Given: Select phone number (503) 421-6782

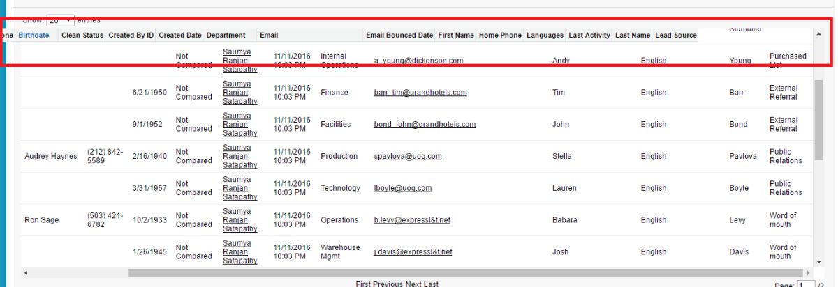Looking at the screenshot, I should pyautogui.click(x=105, y=221).
